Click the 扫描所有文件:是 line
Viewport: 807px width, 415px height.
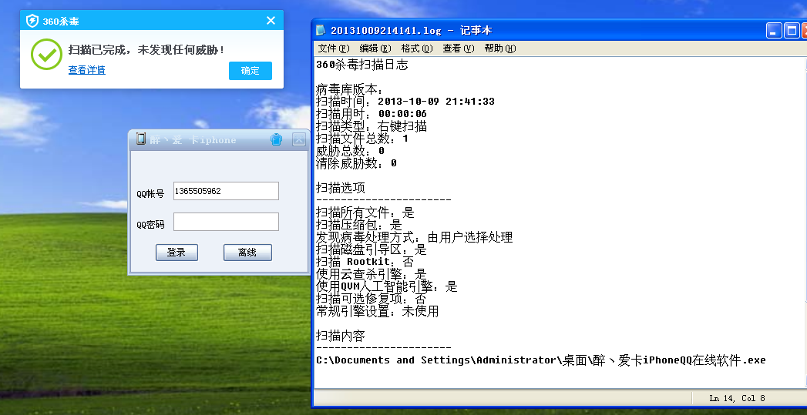tap(365, 213)
